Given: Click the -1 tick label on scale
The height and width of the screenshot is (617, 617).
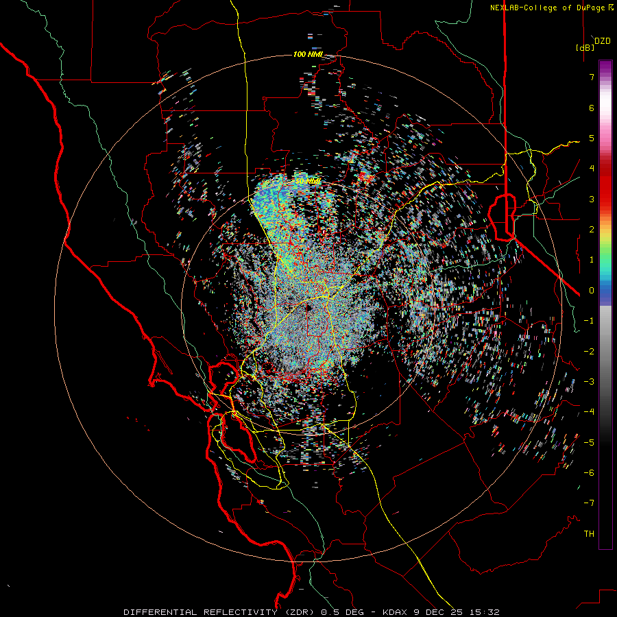Looking at the screenshot, I should 589,321.
